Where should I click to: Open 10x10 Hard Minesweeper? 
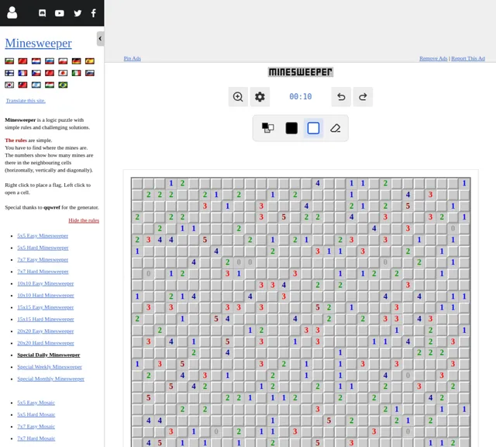click(x=46, y=295)
